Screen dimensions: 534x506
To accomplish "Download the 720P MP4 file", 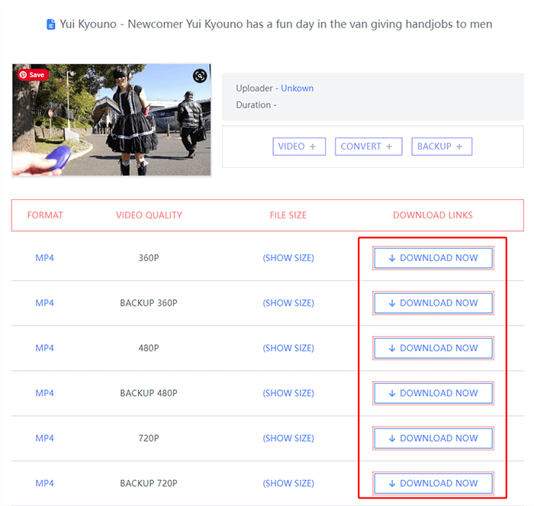I will click(x=433, y=438).
